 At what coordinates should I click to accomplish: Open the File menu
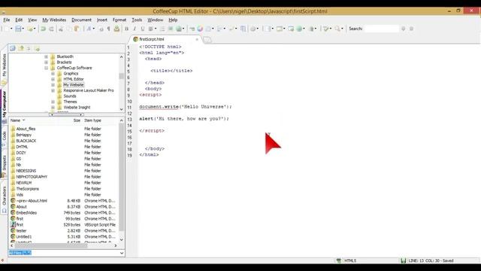coord(7,20)
